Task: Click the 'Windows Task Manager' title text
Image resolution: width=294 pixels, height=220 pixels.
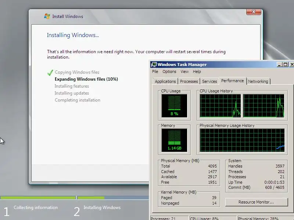Action: click(182, 65)
